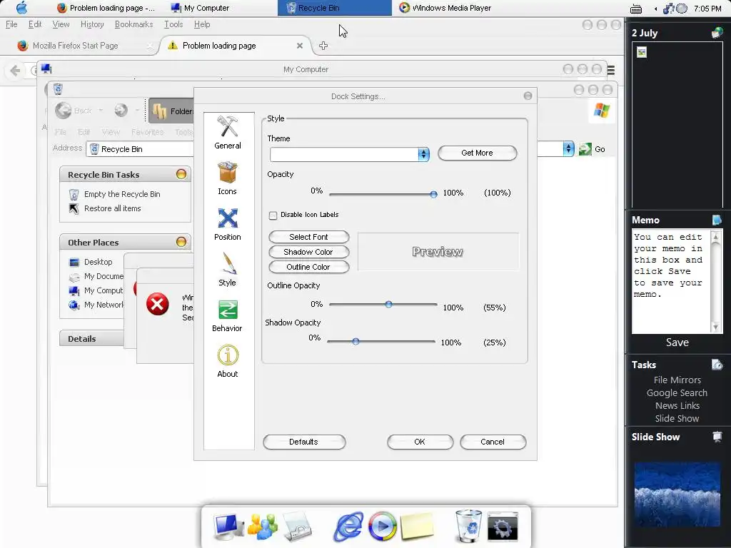Launch Internet Explorer from the dock
The width and height of the screenshot is (731, 548).
coord(348,527)
